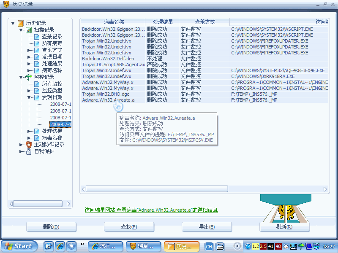Click the 删除(D) delete button
This screenshot has height=253, width=338.
click(x=51, y=227)
